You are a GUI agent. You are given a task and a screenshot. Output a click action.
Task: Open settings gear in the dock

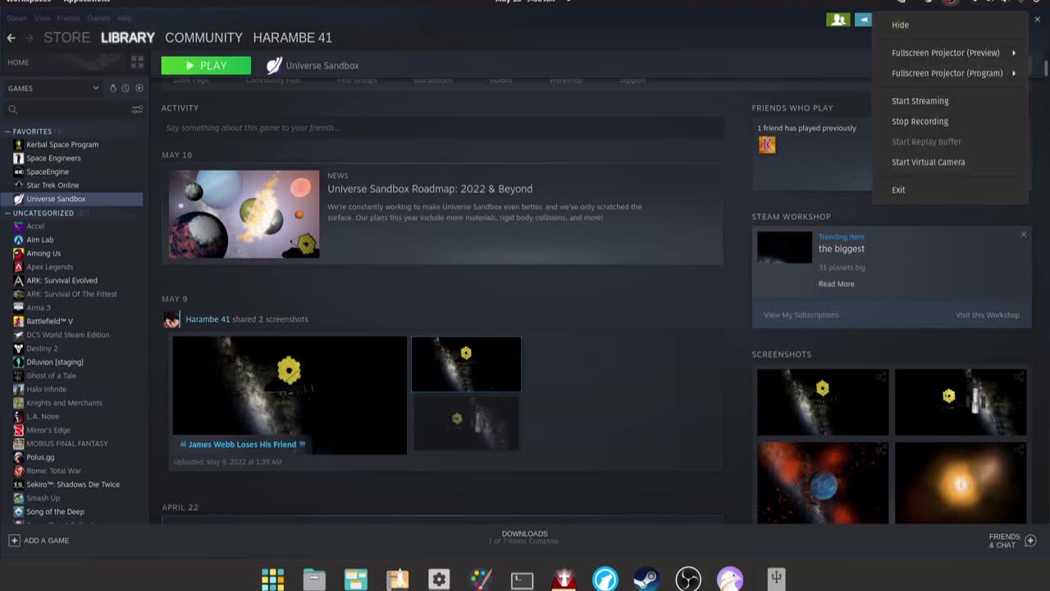point(439,580)
